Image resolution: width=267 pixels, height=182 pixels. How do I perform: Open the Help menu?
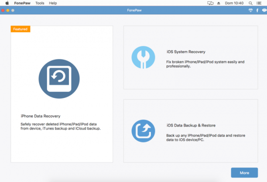coord(53,3)
